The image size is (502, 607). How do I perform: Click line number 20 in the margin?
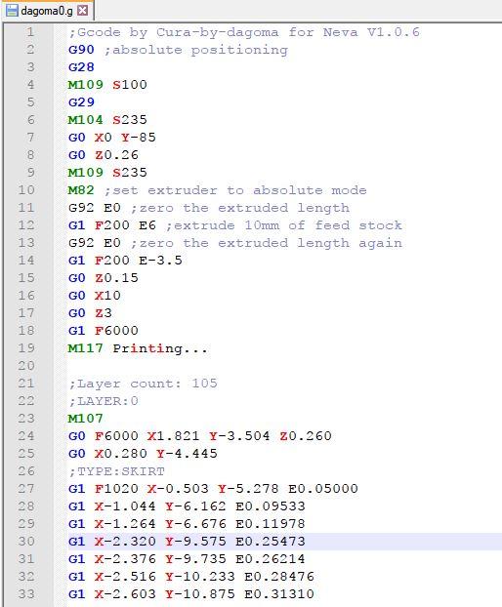coord(26,365)
